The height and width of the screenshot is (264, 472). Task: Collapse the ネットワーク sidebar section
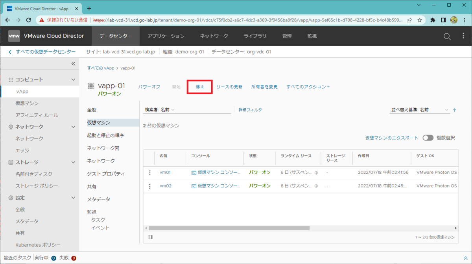point(73,127)
